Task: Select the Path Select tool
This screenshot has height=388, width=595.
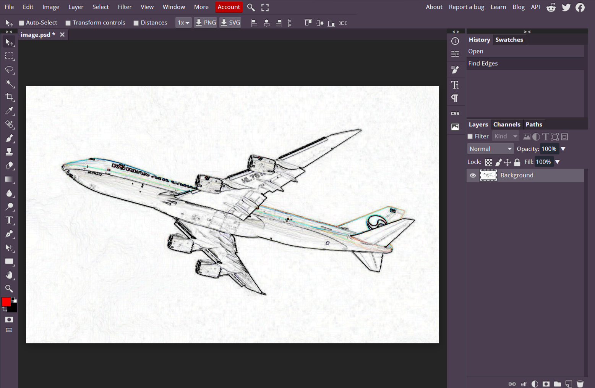Action: 9,248
